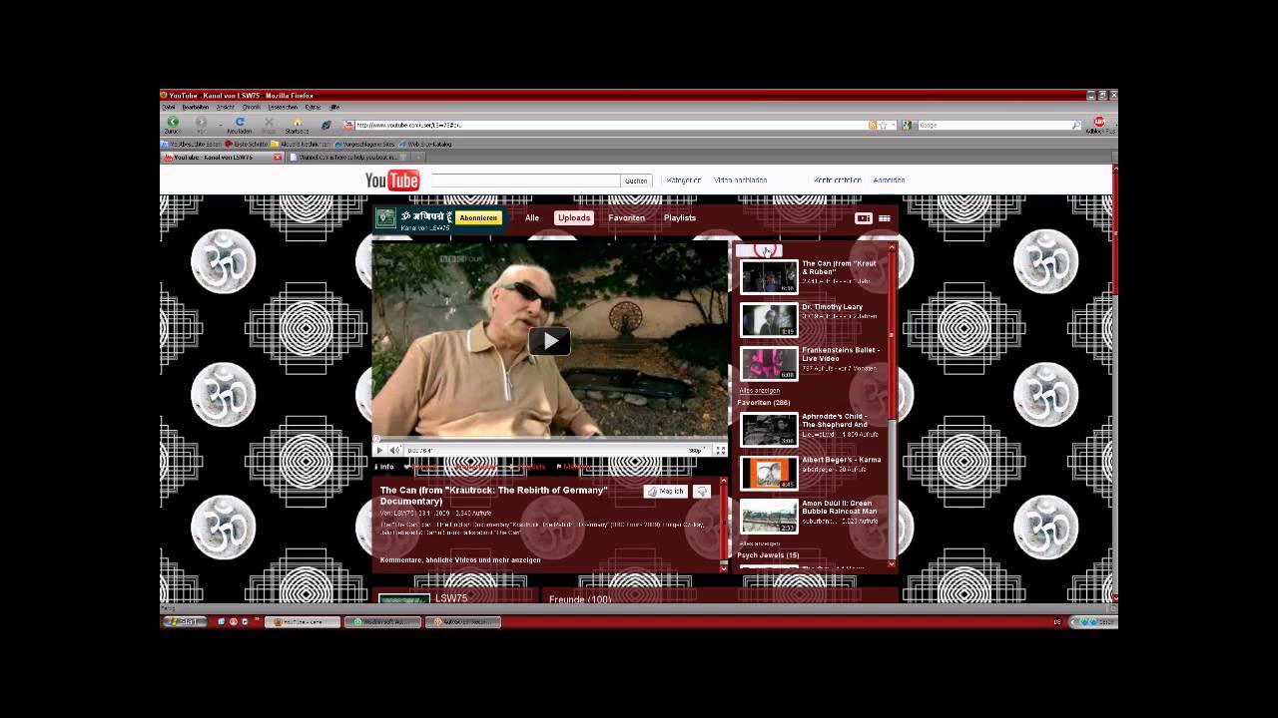Screen dimensions: 1278x718
Task: Open Amon Düül II: Green Bubble Raincoat Man thumbnail
Action: point(769,517)
